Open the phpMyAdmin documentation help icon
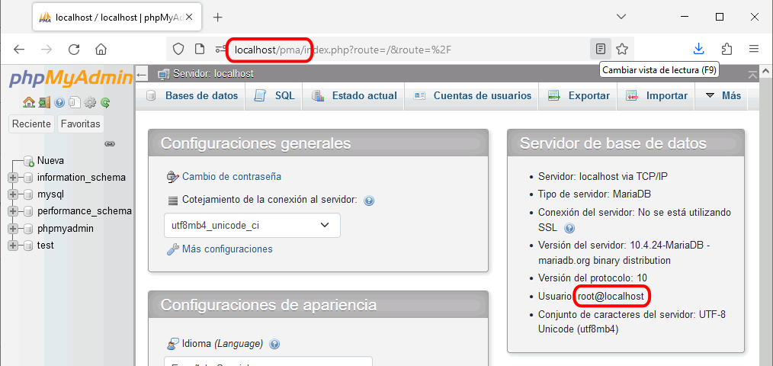Viewport: 773px width, 366px height. [59, 102]
